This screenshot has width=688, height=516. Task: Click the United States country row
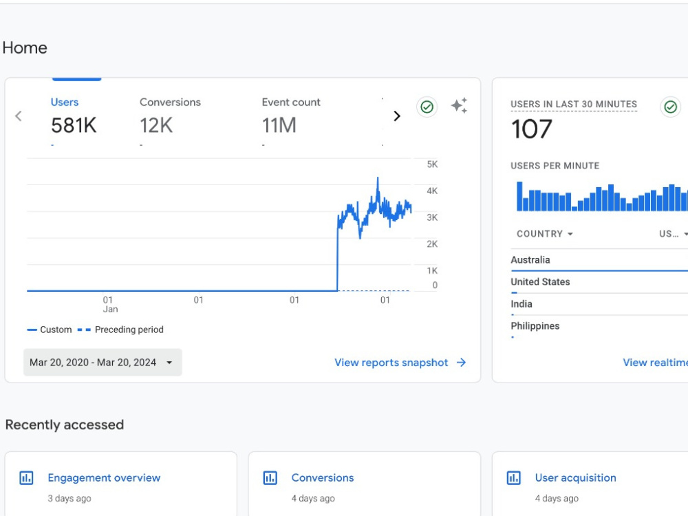(x=599, y=282)
